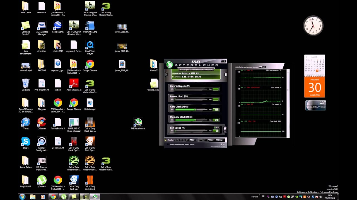Select profile slot 1 in Afterburner
The width and height of the screenshot is (357, 200).
click(x=176, y=140)
